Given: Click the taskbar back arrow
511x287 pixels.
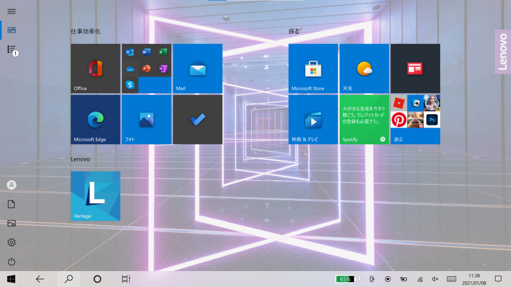Looking at the screenshot, I should tap(40, 279).
